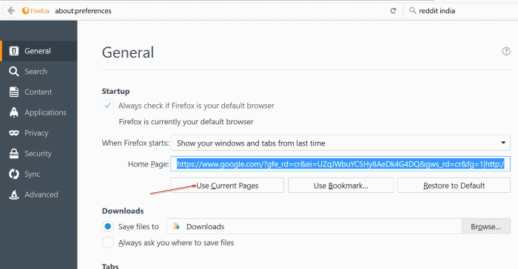Click the magnifier icon in the search box

tap(413, 10)
